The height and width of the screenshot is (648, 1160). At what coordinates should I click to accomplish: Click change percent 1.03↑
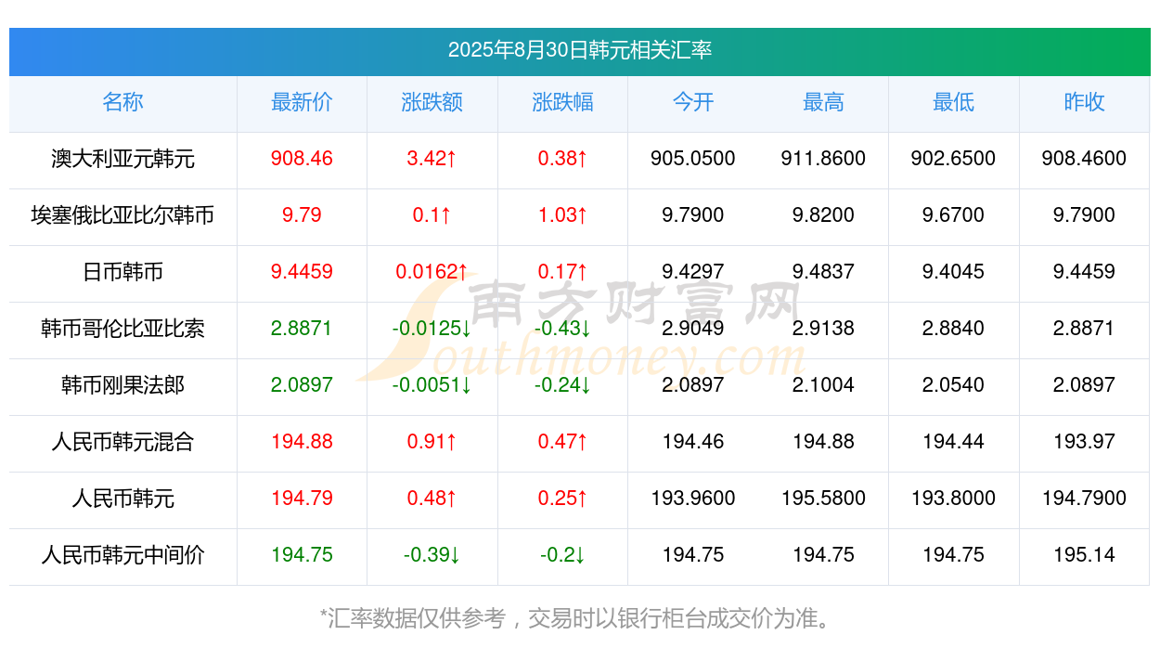click(x=562, y=215)
